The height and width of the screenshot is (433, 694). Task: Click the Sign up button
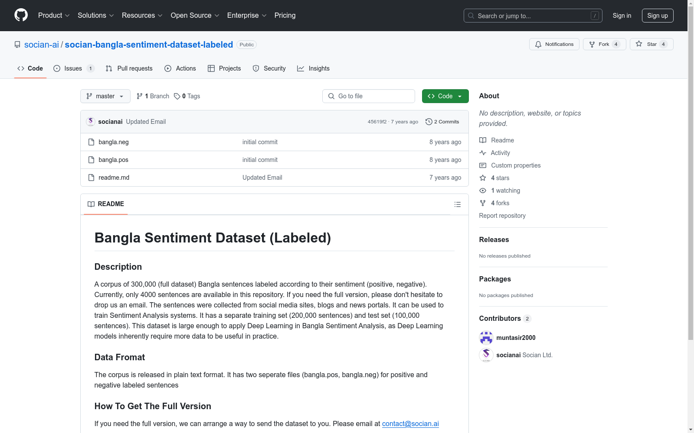(658, 16)
